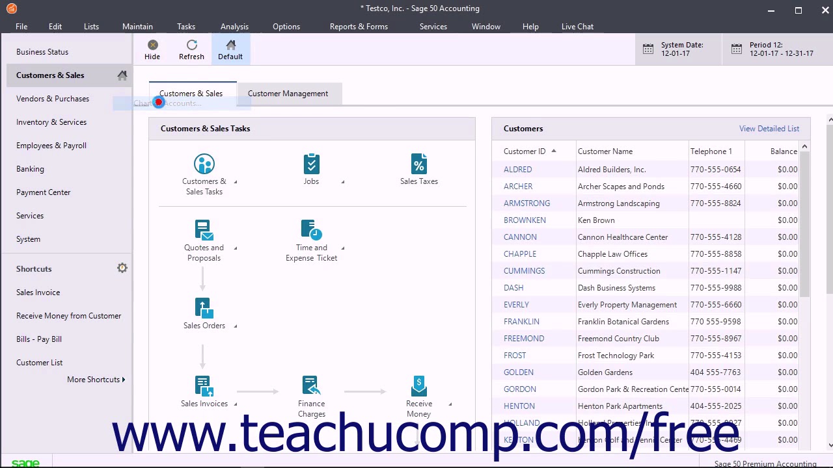This screenshot has height=468, width=833.
Task: Expand the Sales Orders dropdown arrow
Action: click(236, 326)
